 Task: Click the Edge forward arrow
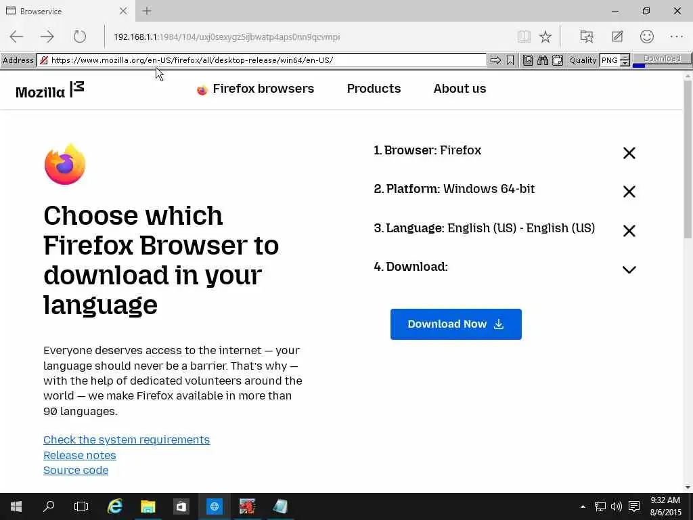tap(47, 37)
